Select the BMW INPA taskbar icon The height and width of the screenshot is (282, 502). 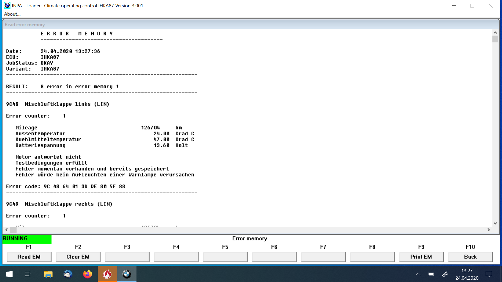click(x=127, y=274)
